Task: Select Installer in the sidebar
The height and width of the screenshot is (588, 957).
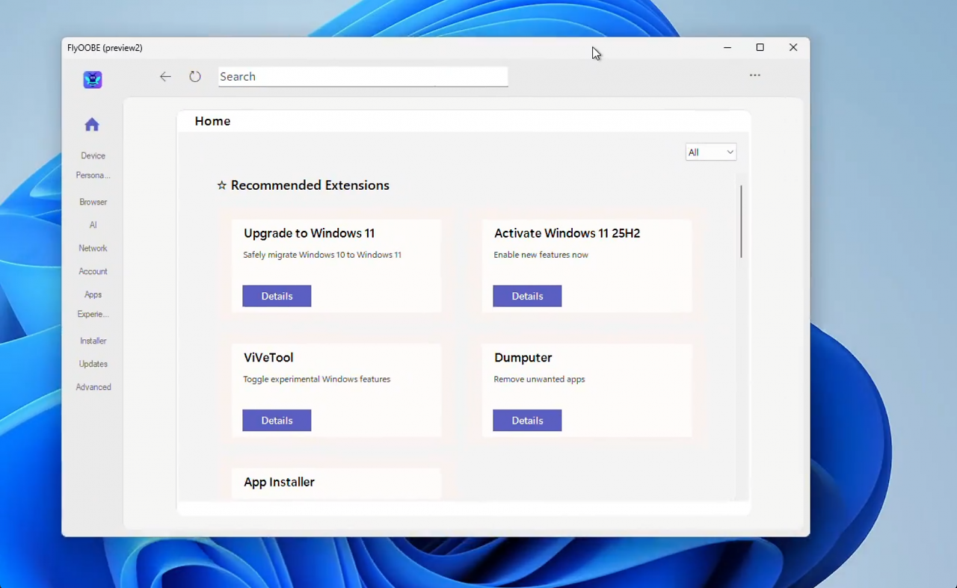Action: click(x=93, y=341)
